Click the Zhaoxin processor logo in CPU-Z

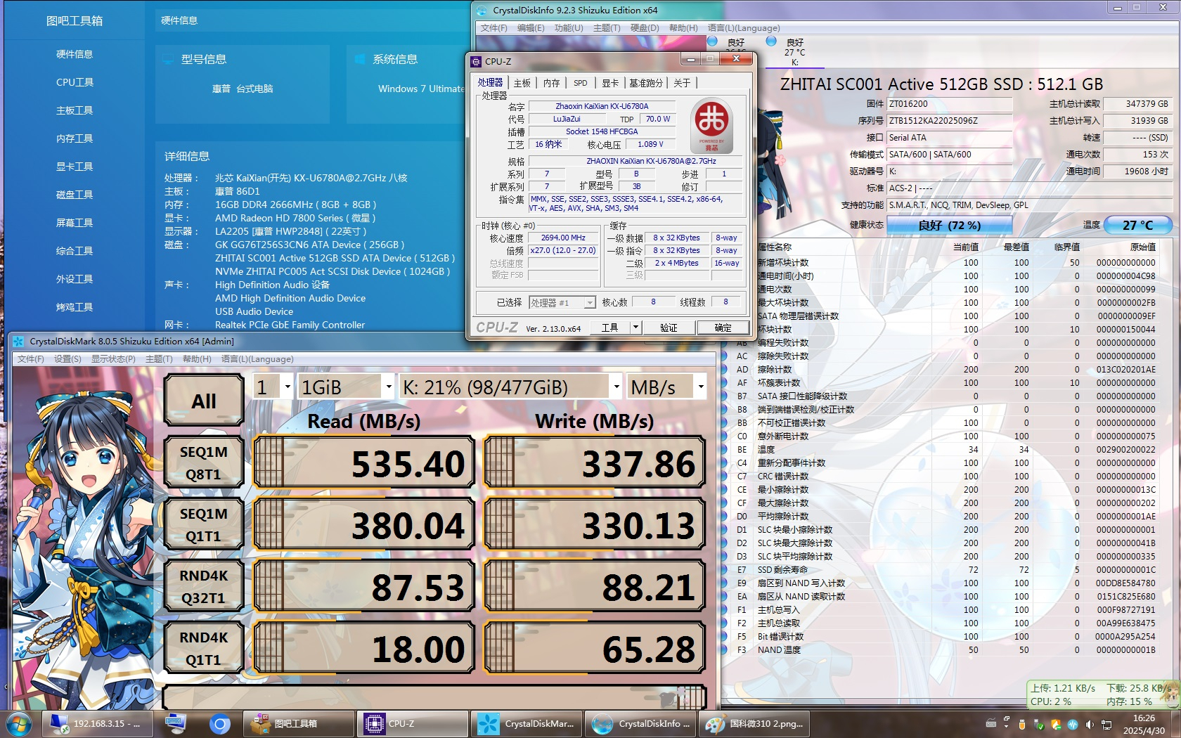click(x=711, y=125)
